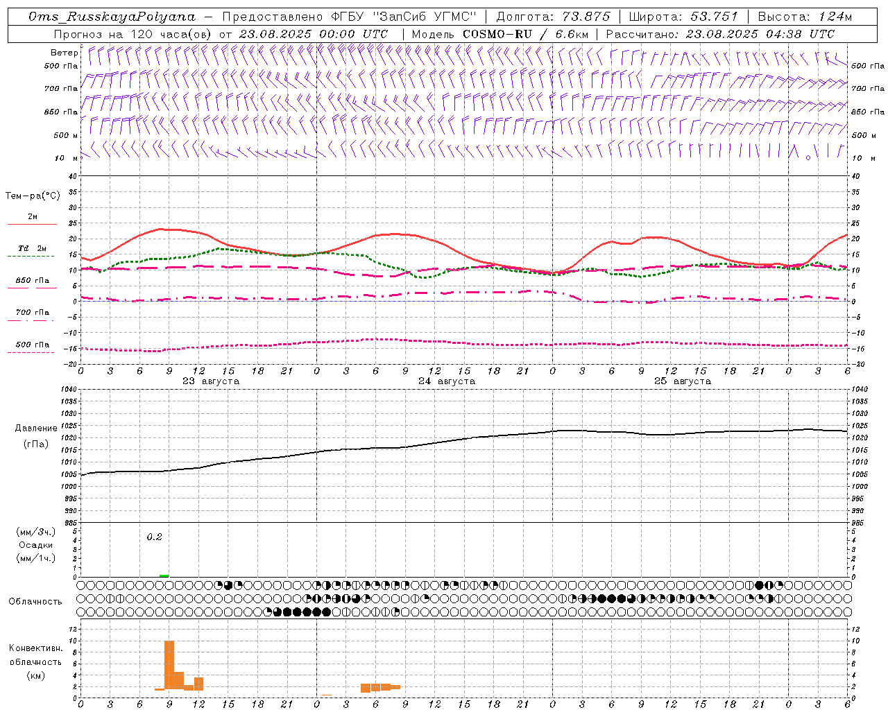This screenshot has width=888, height=710.
Task: Click the 'Давление' pressure panel label
Action: [x=36, y=428]
